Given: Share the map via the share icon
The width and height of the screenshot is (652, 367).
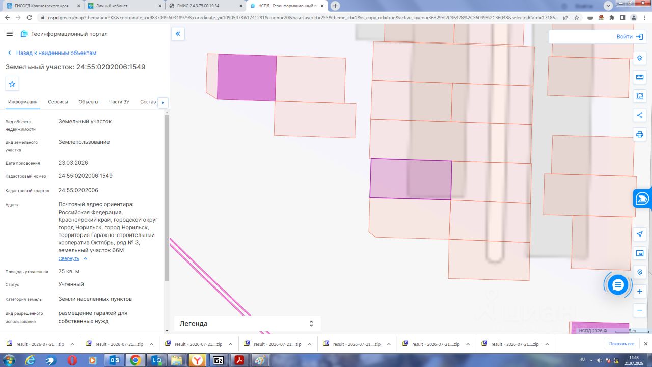Looking at the screenshot, I should point(640,115).
